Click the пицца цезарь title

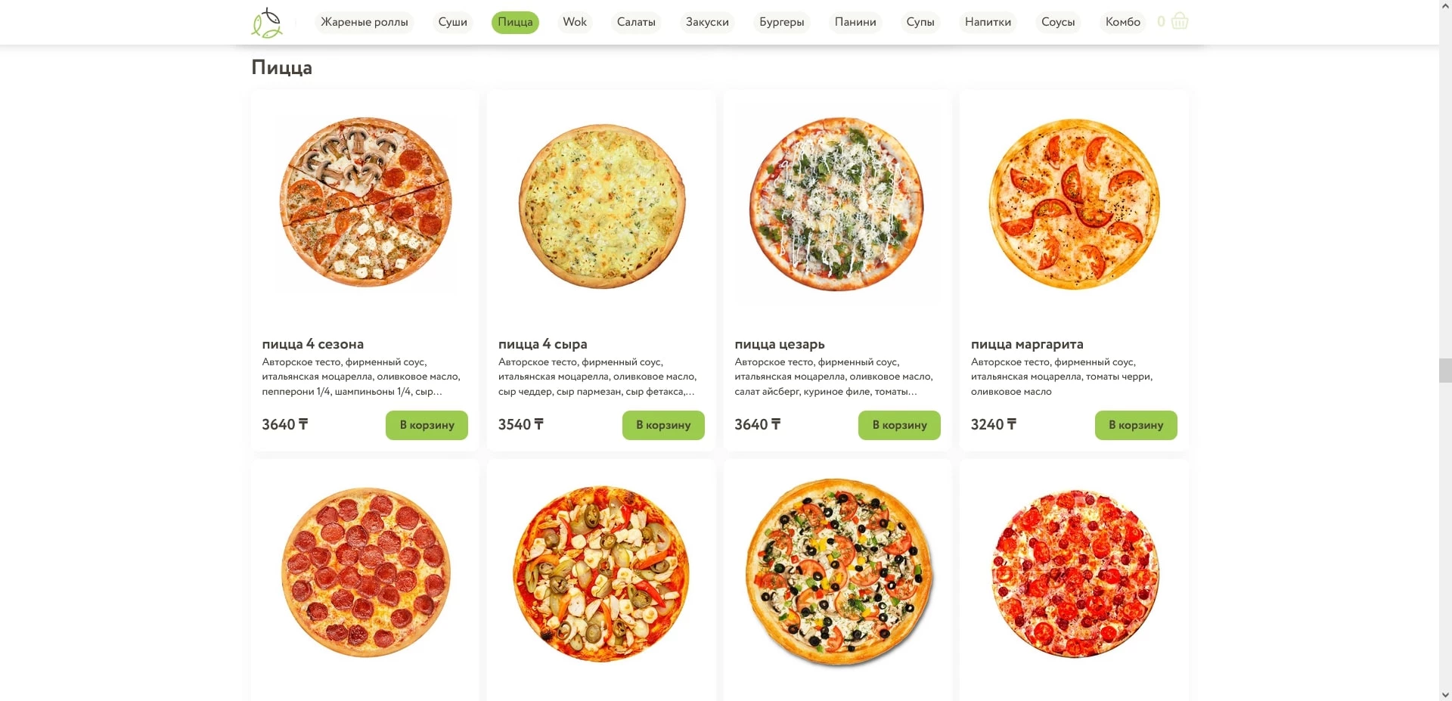[x=780, y=344]
